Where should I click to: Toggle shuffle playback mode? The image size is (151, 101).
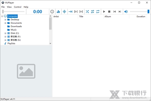tap(87, 12)
